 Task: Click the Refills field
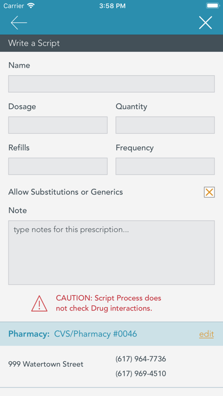(x=58, y=166)
